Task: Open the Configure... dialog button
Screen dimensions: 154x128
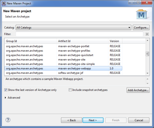Action: (x=141, y=27)
